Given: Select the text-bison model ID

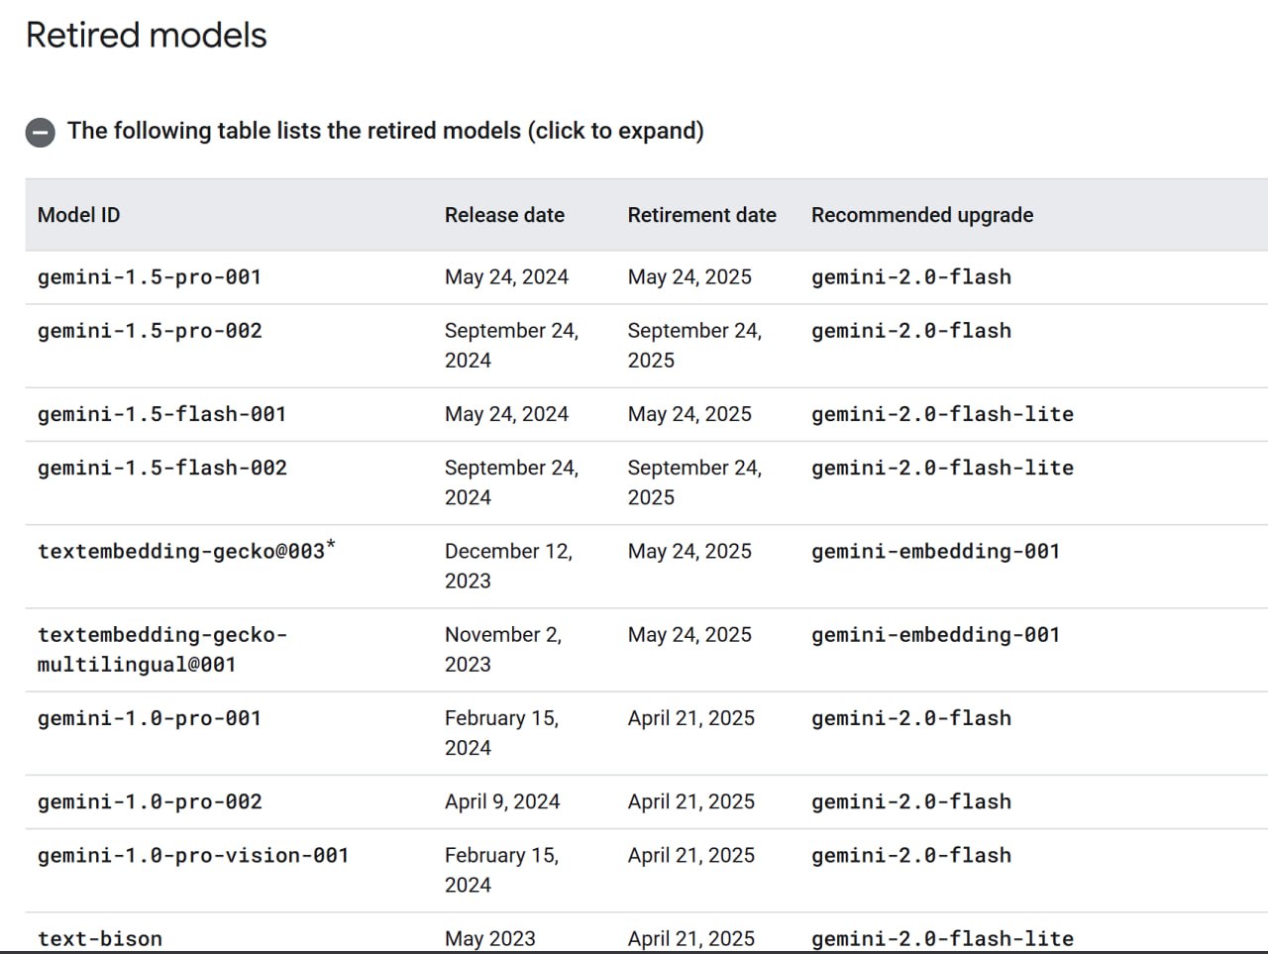Looking at the screenshot, I should pos(99,938).
